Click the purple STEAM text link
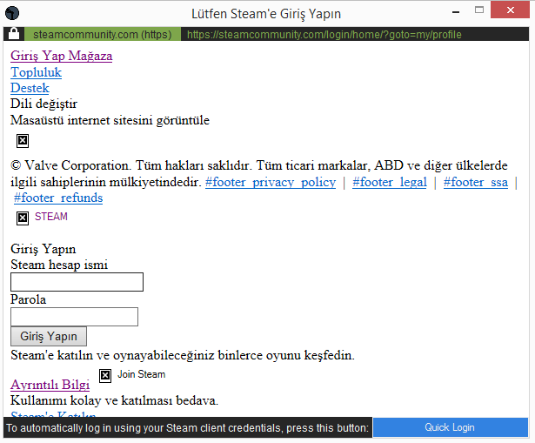Image resolution: width=535 pixels, height=443 pixels. [51, 217]
